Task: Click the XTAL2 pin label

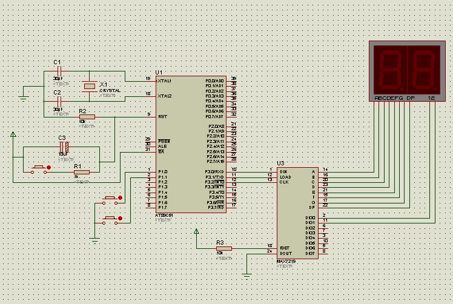Action: click(x=165, y=96)
